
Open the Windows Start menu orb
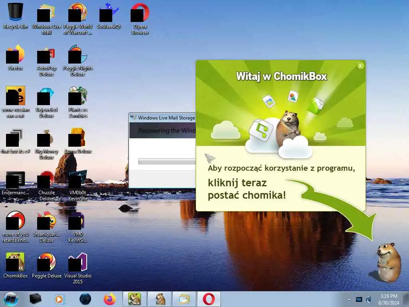click(10, 299)
